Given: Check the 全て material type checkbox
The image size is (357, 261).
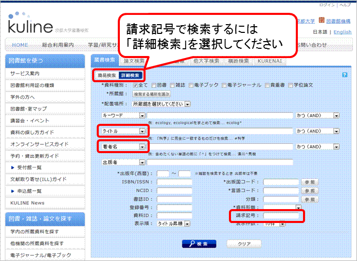Looking at the screenshot, I should pyautogui.click(x=135, y=85).
